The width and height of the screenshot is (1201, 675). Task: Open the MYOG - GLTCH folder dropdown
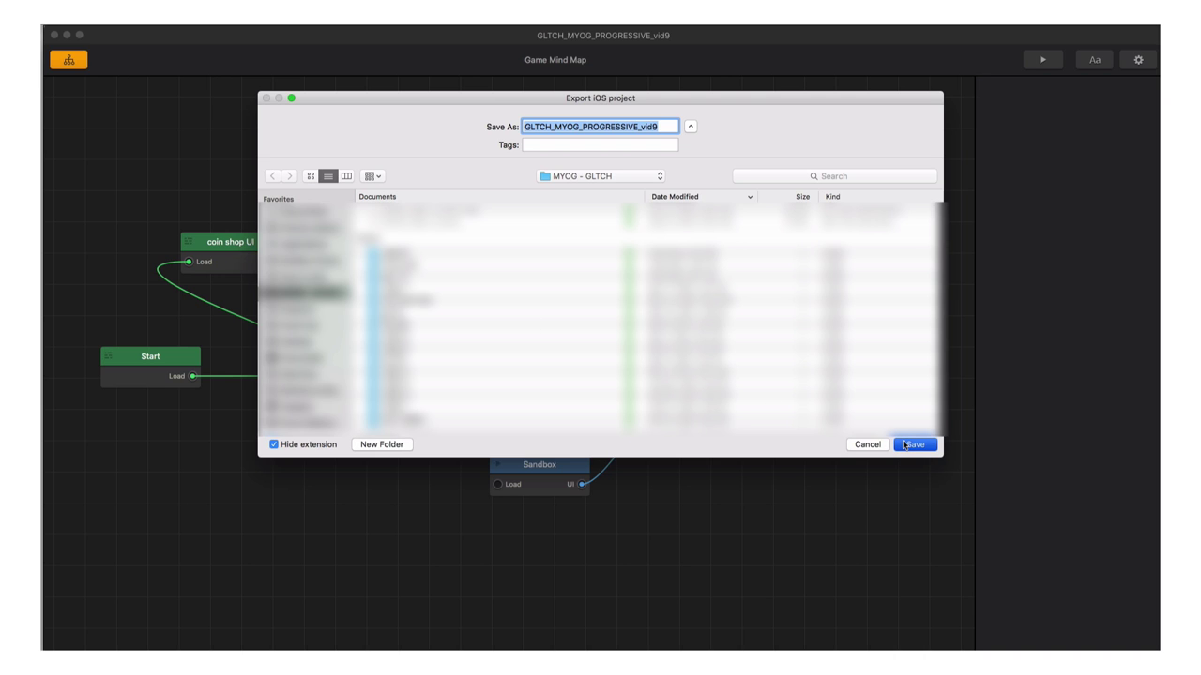click(x=600, y=176)
